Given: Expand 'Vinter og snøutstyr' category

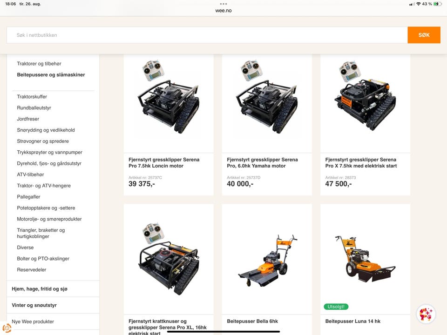Looking at the screenshot, I should point(53,305).
